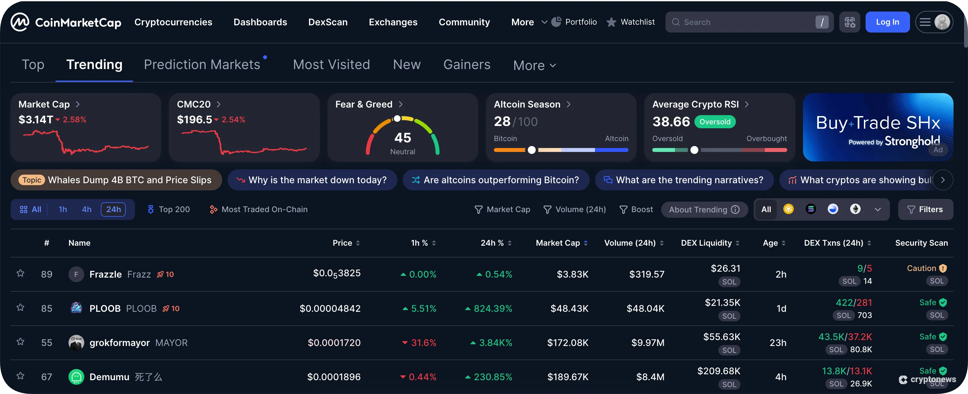The image size is (968, 394).
Task: Click the Altcoin Season slider handle
Action: (x=531, y=150)
